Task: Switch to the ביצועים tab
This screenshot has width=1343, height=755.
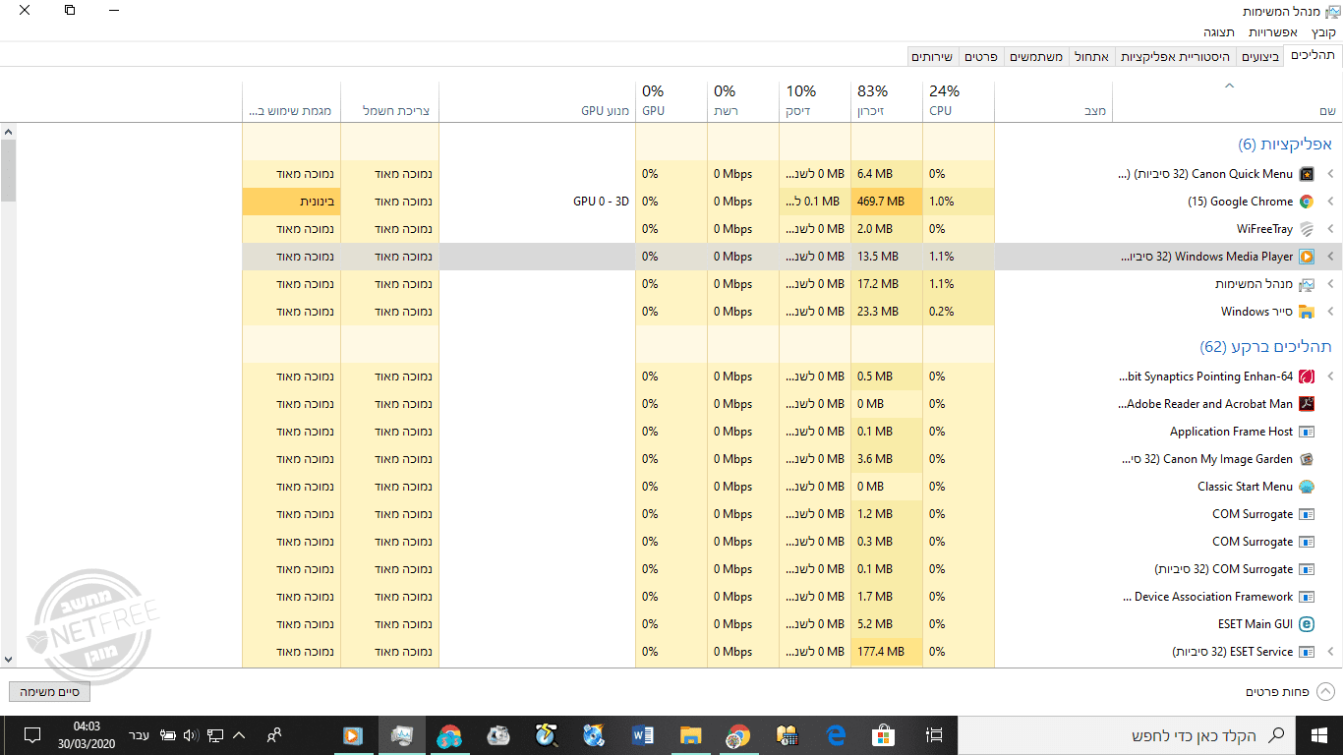Action: (x=1260, y=57)
